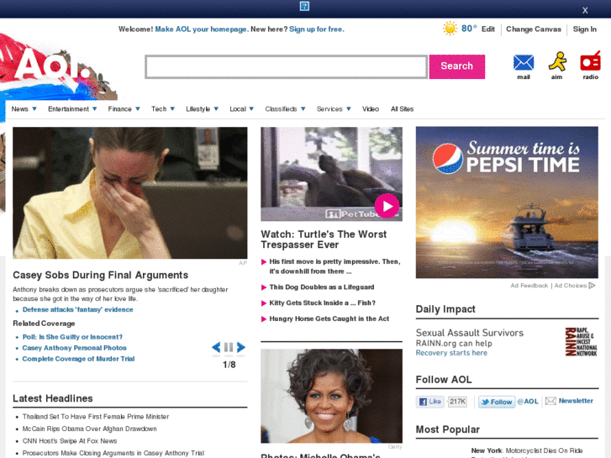The width and height of the screenshot is (611, 458).
Task: Go to previous slide in story carousel
Action: [x=216, y=347]
